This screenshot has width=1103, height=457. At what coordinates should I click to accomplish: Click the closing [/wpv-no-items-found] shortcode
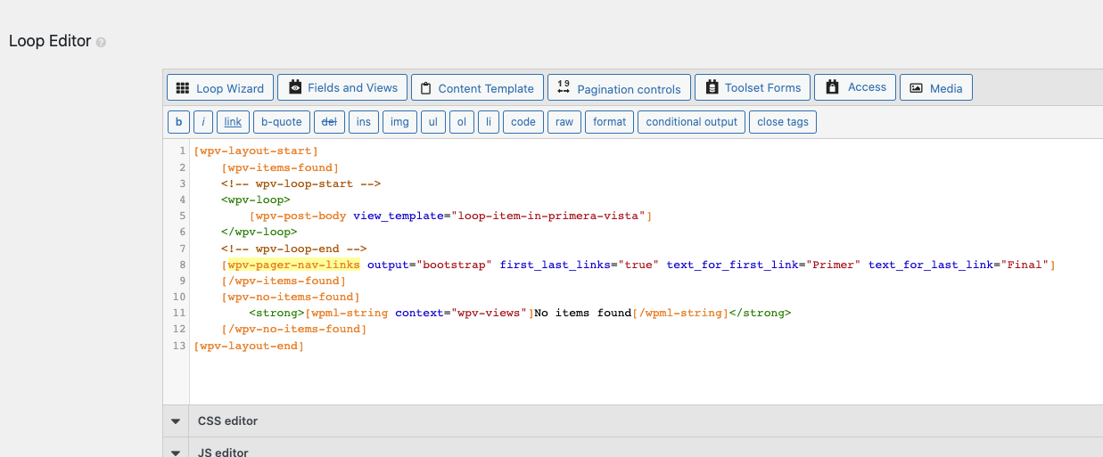click(x=294, y=329)
